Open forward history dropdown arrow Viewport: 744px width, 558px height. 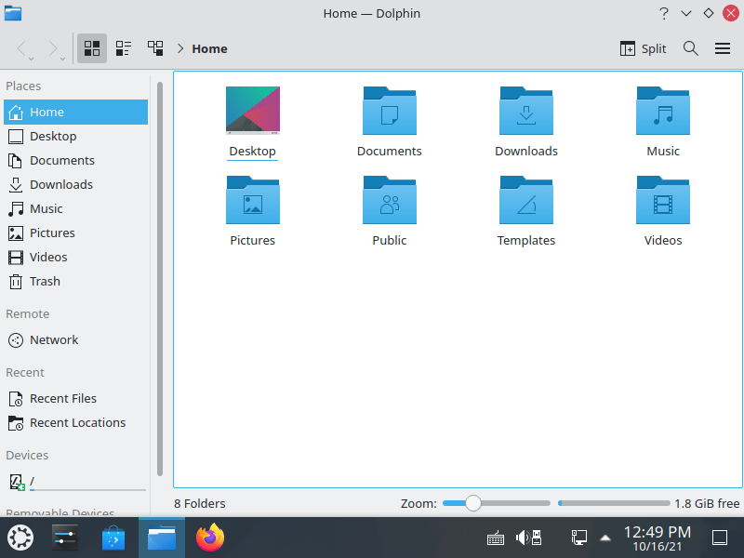62,59
